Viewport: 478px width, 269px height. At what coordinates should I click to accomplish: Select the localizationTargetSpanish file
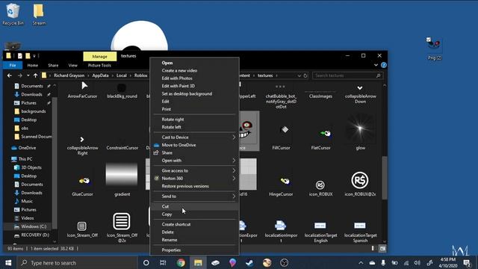360,232
